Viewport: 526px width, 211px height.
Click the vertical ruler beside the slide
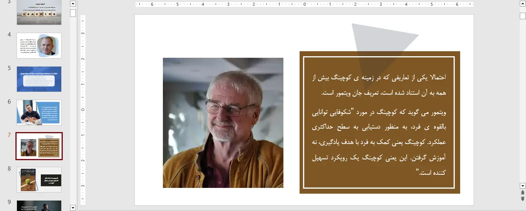(x=82, y=110)
